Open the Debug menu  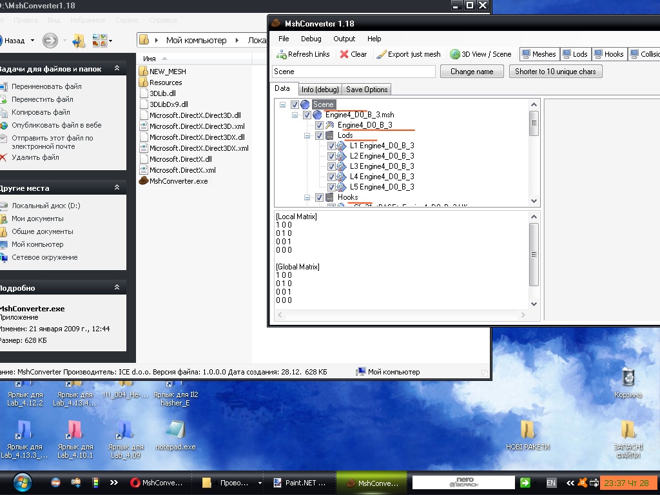pyautogui.click(x=311, y=39)
